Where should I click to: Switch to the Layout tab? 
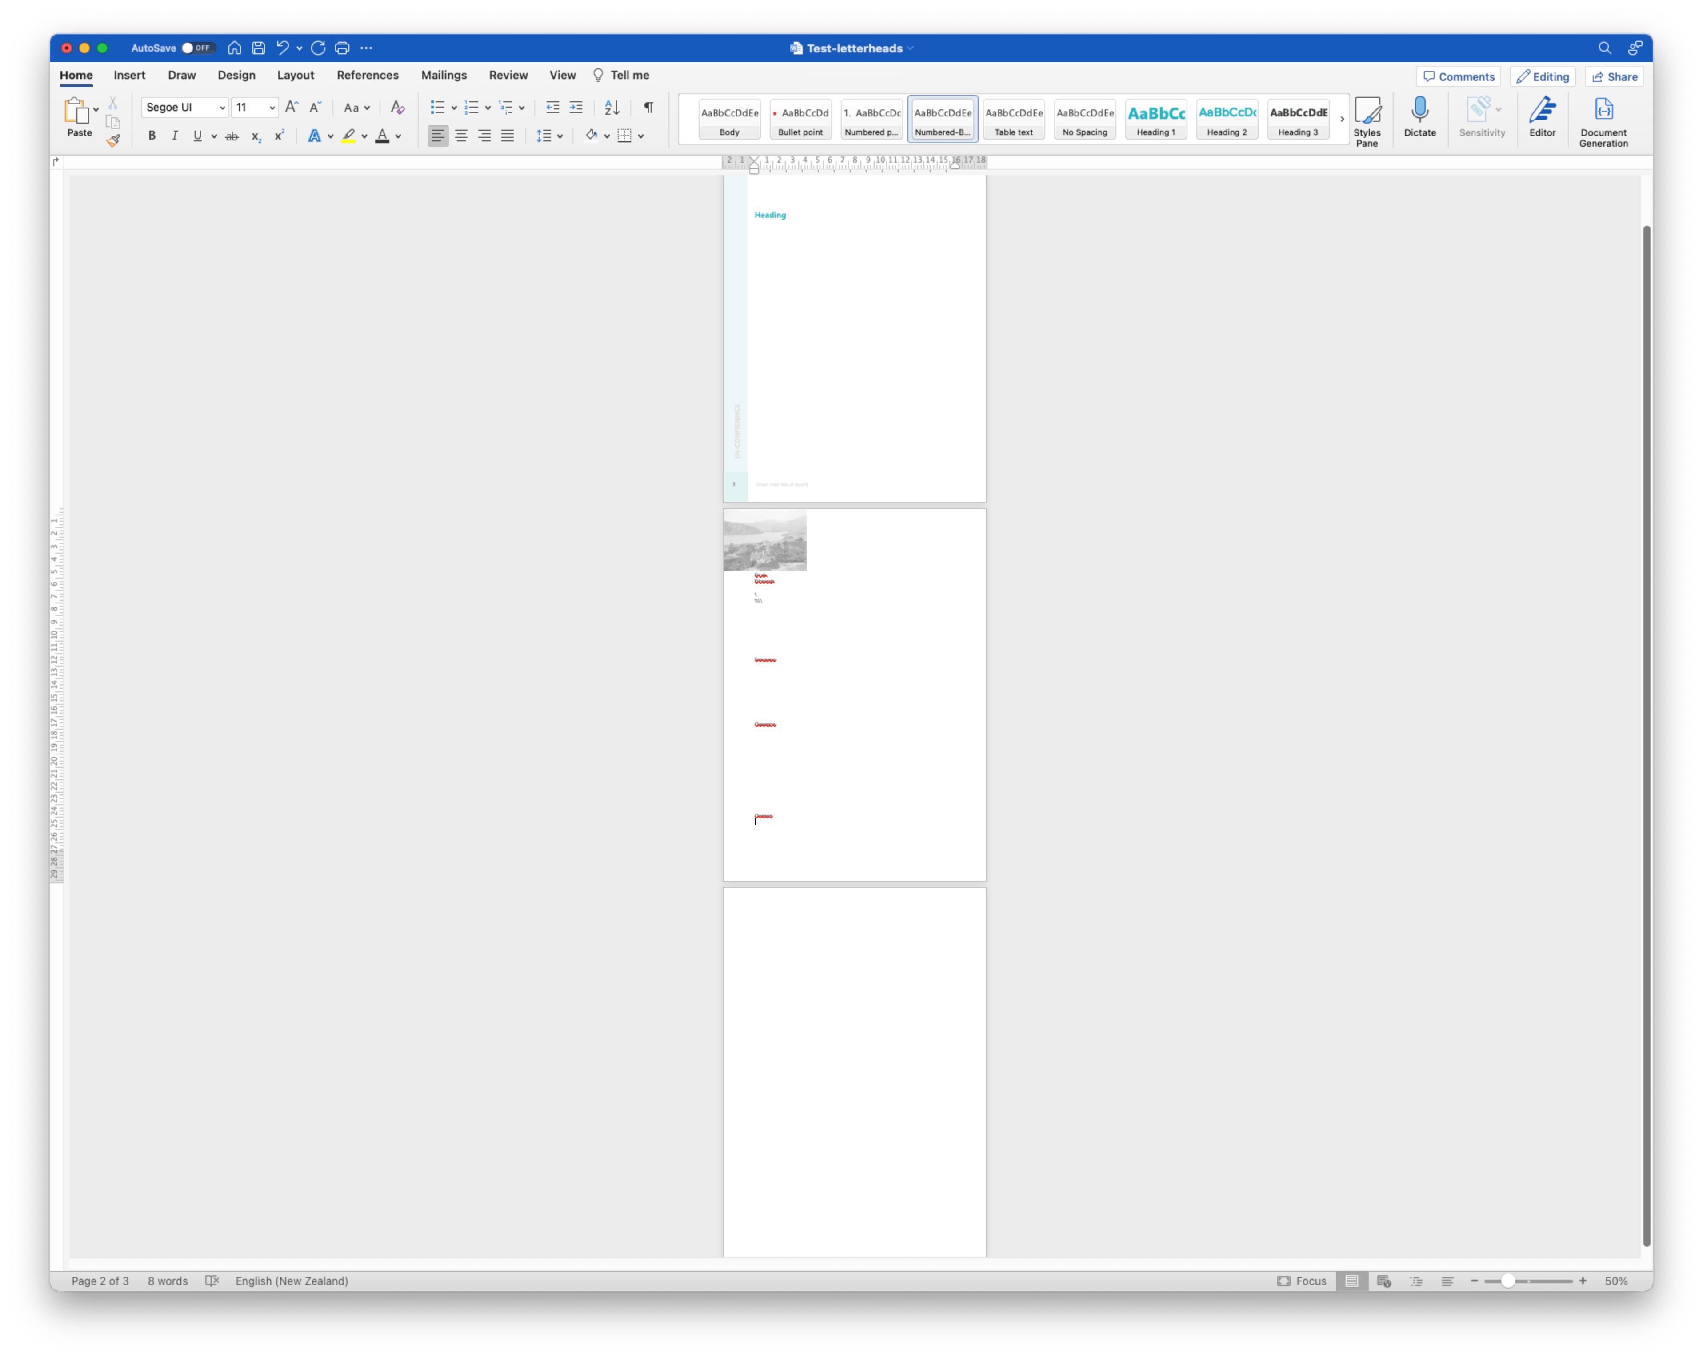[x=296, y=75]
